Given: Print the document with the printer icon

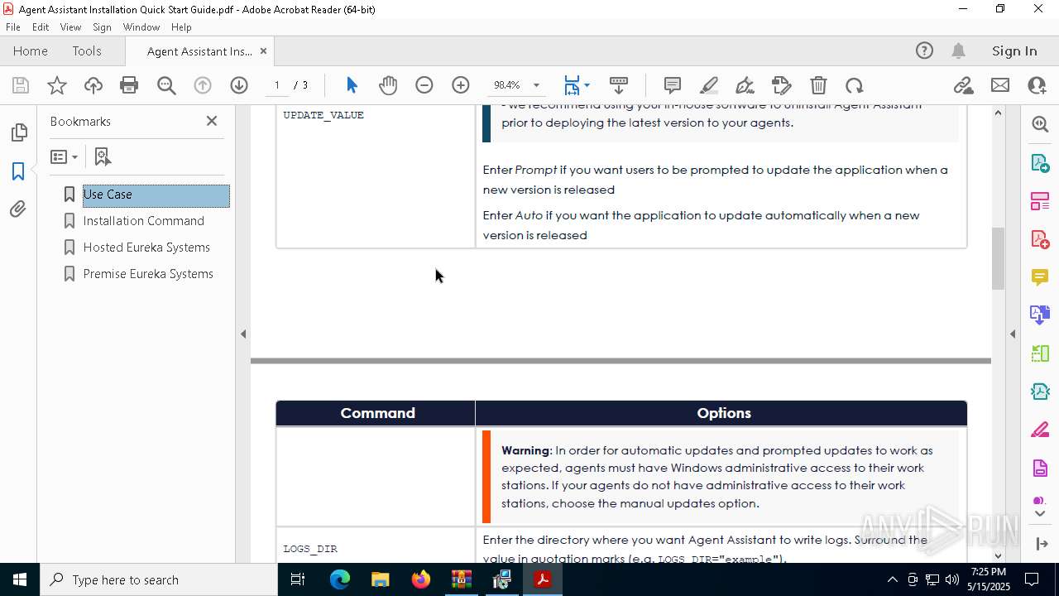Looking at the screenshot, I should point(129,85).
